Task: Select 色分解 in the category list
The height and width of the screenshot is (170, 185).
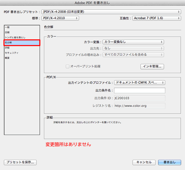Action: (22, 43)
